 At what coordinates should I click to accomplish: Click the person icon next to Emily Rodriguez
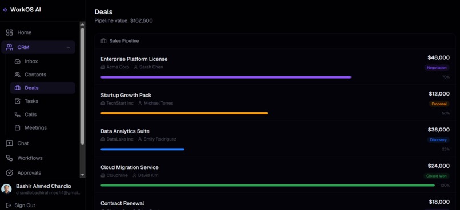(x=140, y=139)
